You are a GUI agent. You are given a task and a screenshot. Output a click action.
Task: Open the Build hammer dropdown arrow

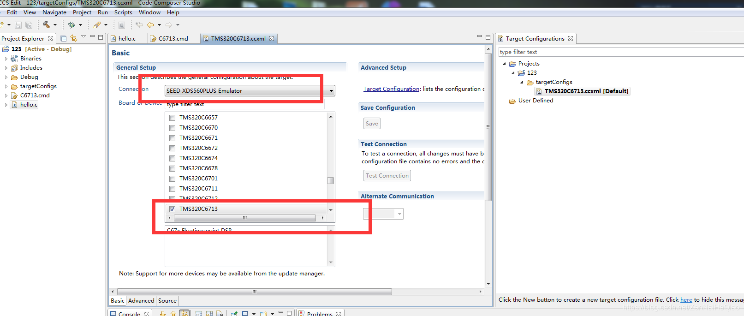(x=55, y=25)
